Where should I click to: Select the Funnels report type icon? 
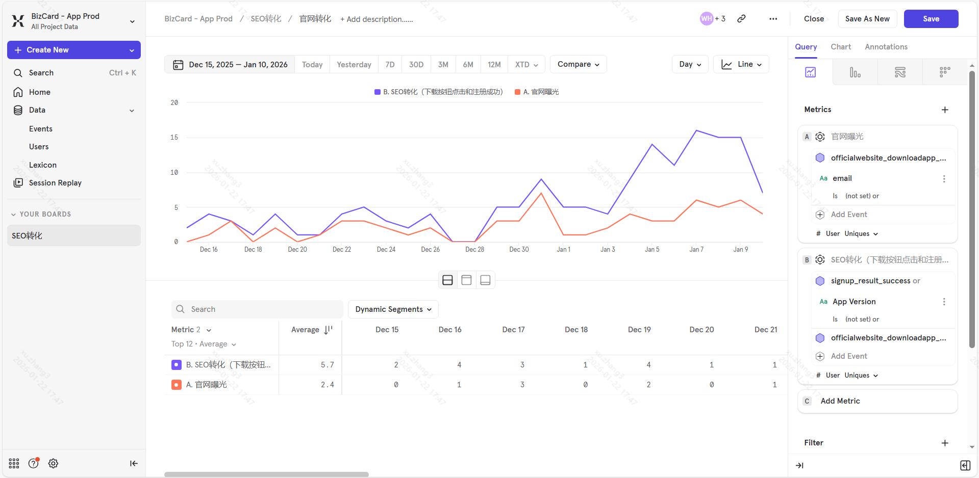point(855,72)
